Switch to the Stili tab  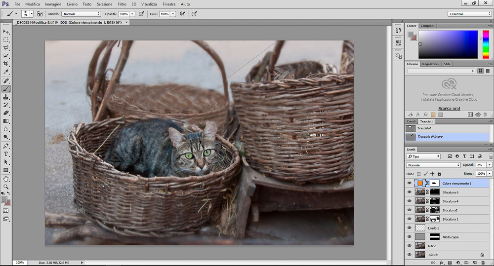447,64
